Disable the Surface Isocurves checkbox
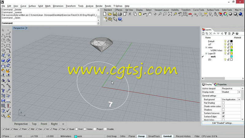The height and width of the screenshot is (138, 245). point(223,113)
